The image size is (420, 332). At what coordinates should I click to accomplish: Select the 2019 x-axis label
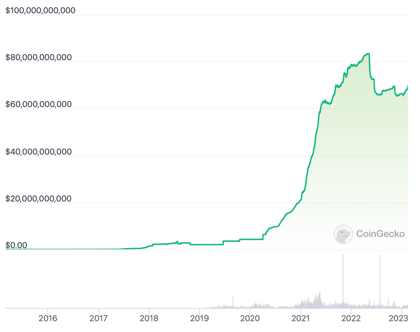(200, 318)
